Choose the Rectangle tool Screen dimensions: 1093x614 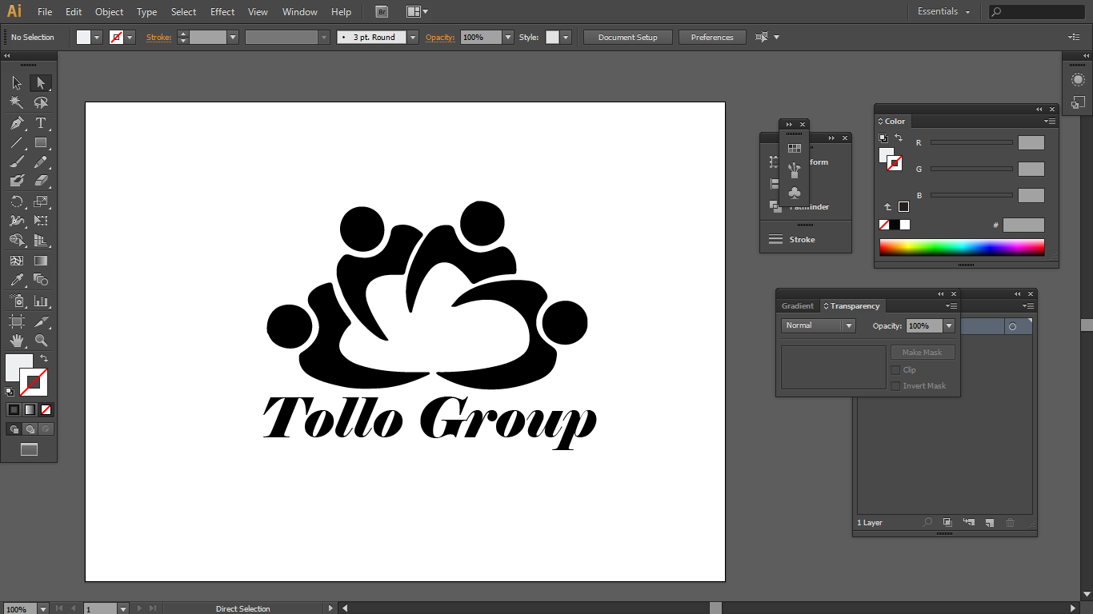[40, 142]
